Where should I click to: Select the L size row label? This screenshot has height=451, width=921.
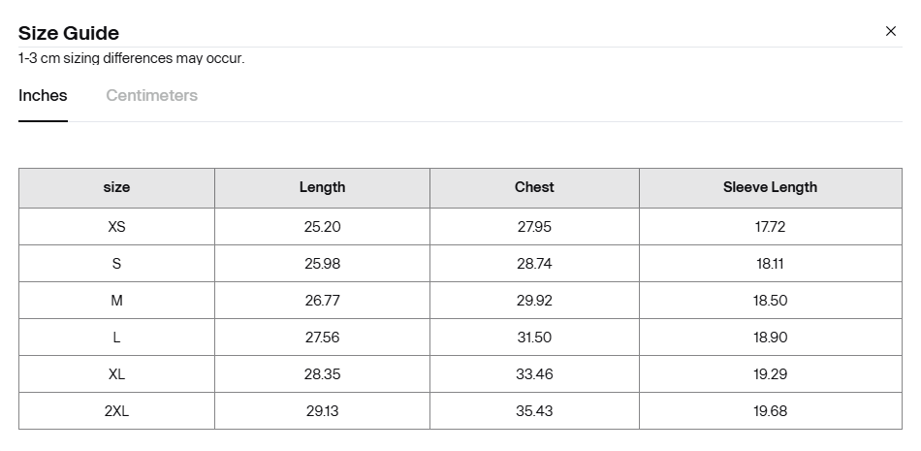pos(117,338)
